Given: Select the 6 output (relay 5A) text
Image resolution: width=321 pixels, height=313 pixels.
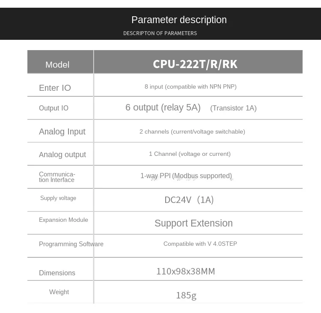Looking at the screenshot, I should (163, 107).
